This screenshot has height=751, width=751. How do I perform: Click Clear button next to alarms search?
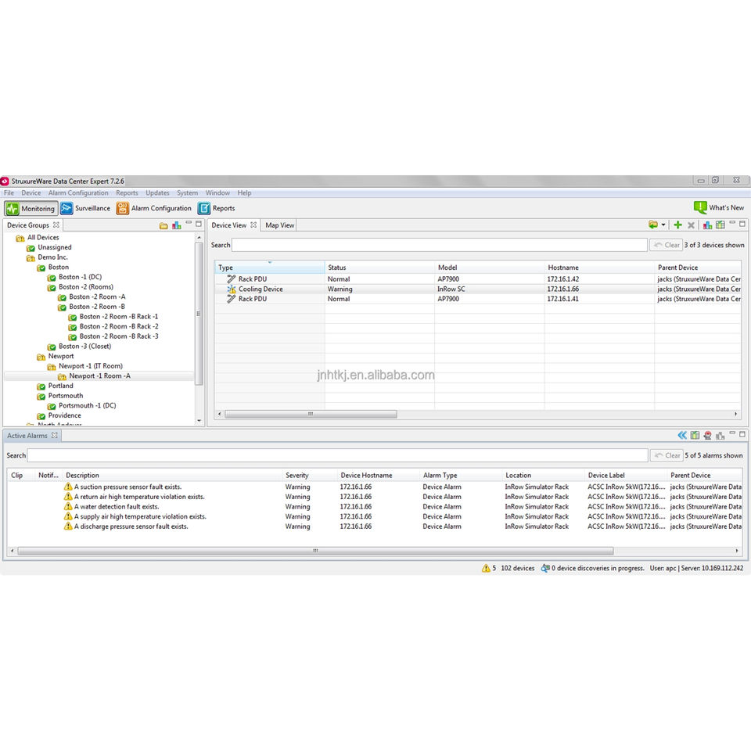point(667,455)
